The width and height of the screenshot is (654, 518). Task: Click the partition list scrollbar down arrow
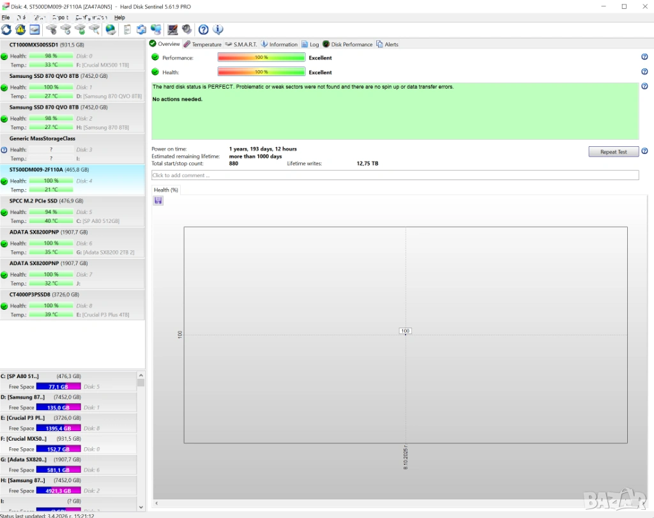tap(141, 507)
